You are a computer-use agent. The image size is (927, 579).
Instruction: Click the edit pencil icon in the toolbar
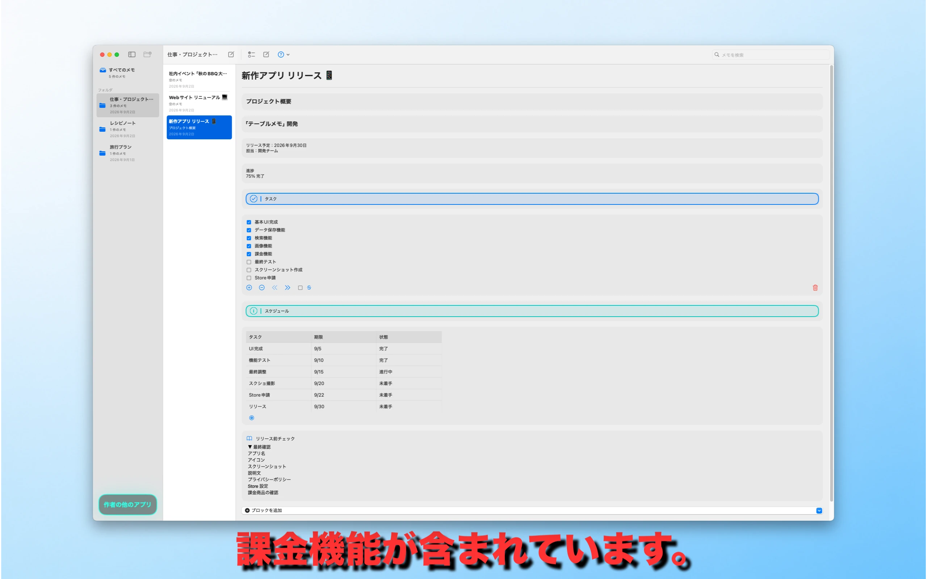click(x=266, y=54)
